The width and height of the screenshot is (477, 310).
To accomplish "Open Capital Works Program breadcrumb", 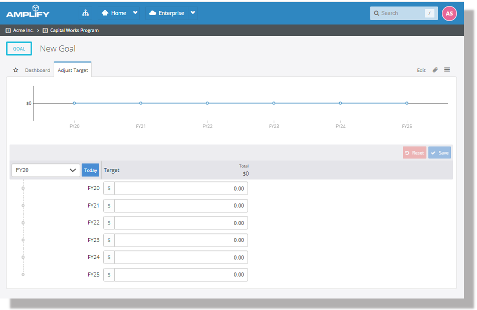I will pos(74,30).
